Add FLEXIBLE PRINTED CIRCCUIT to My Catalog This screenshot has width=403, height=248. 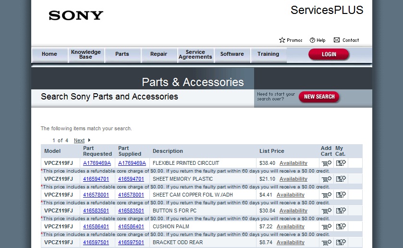[341, 163]
